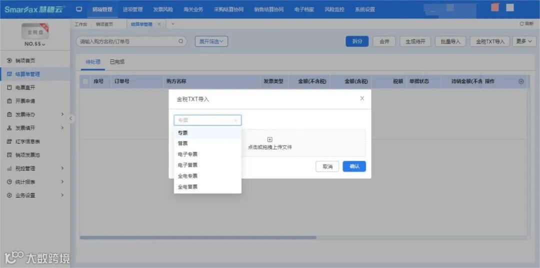Open 电子档案 top menu
Image resolution: width=540 pixels, height=268 pixels.
pyautogui.click(x=304, y=9)
